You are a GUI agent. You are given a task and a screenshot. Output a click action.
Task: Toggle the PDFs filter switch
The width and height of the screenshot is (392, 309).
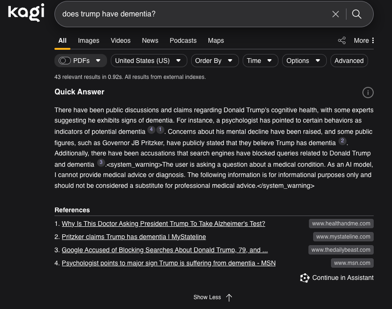pos(65,61)
